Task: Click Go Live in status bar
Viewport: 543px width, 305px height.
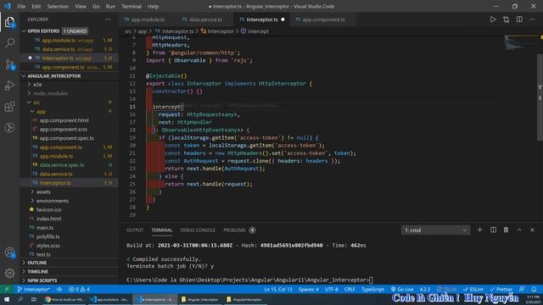Action: [x=402, y=289]
